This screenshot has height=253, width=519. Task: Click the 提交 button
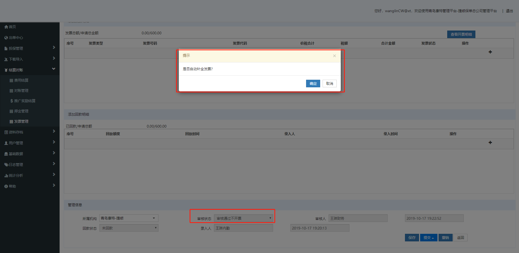pos(429,238)
